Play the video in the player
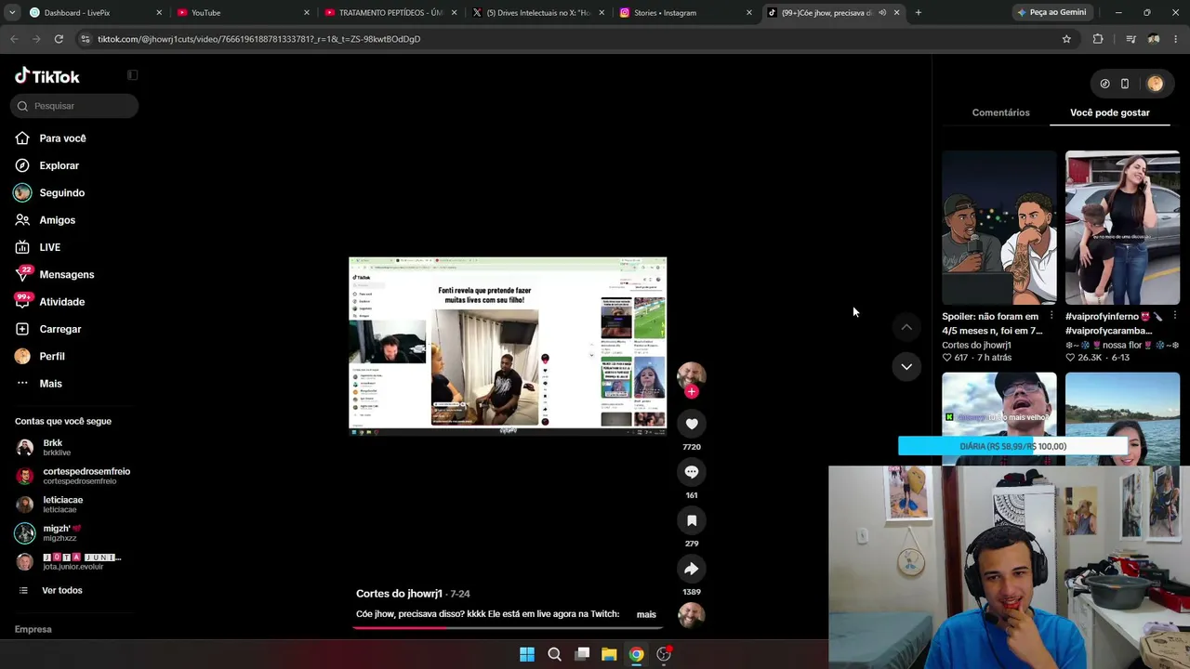 pyautogui.click(x=508, y=345)
